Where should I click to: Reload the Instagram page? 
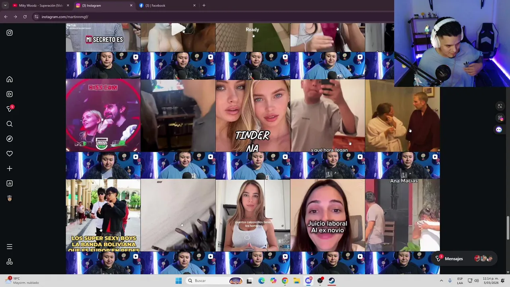25,17
